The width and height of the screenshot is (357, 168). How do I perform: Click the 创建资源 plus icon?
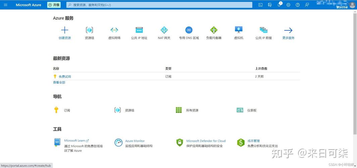pos(65,30)
